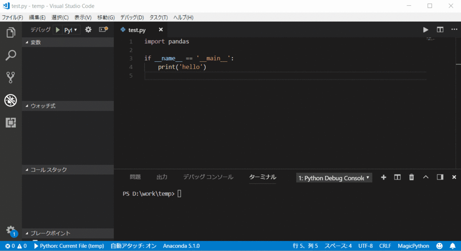The image size is (461, 251).
Task: Maximize the panel using the up chevron
Action: [x=425, y=177]
